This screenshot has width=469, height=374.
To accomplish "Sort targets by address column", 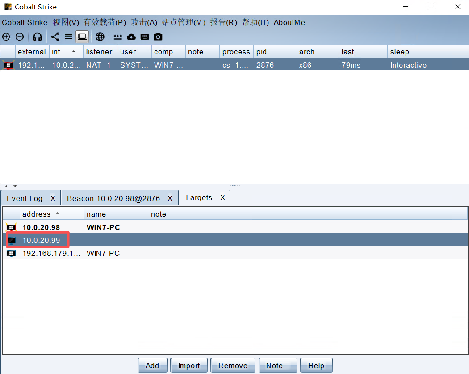I will tap(51, 214).
